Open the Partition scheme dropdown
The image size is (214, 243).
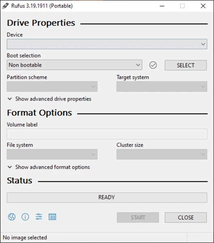(52, 87)
